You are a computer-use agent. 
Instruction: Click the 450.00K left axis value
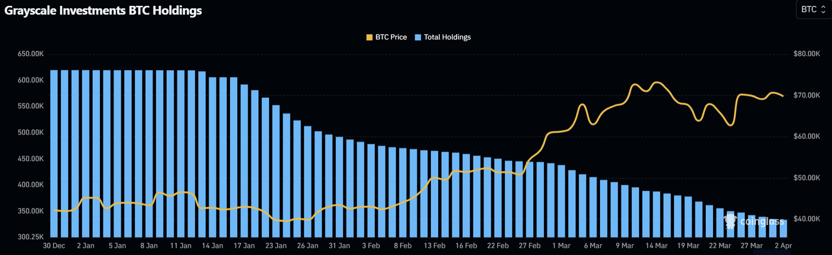31,158
